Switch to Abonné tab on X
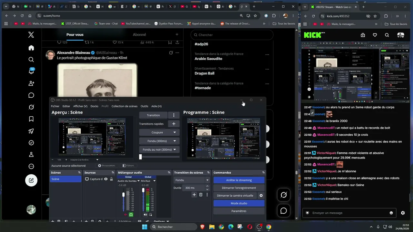This screenshot has width=413, height=232. click(x=139, y=34)
